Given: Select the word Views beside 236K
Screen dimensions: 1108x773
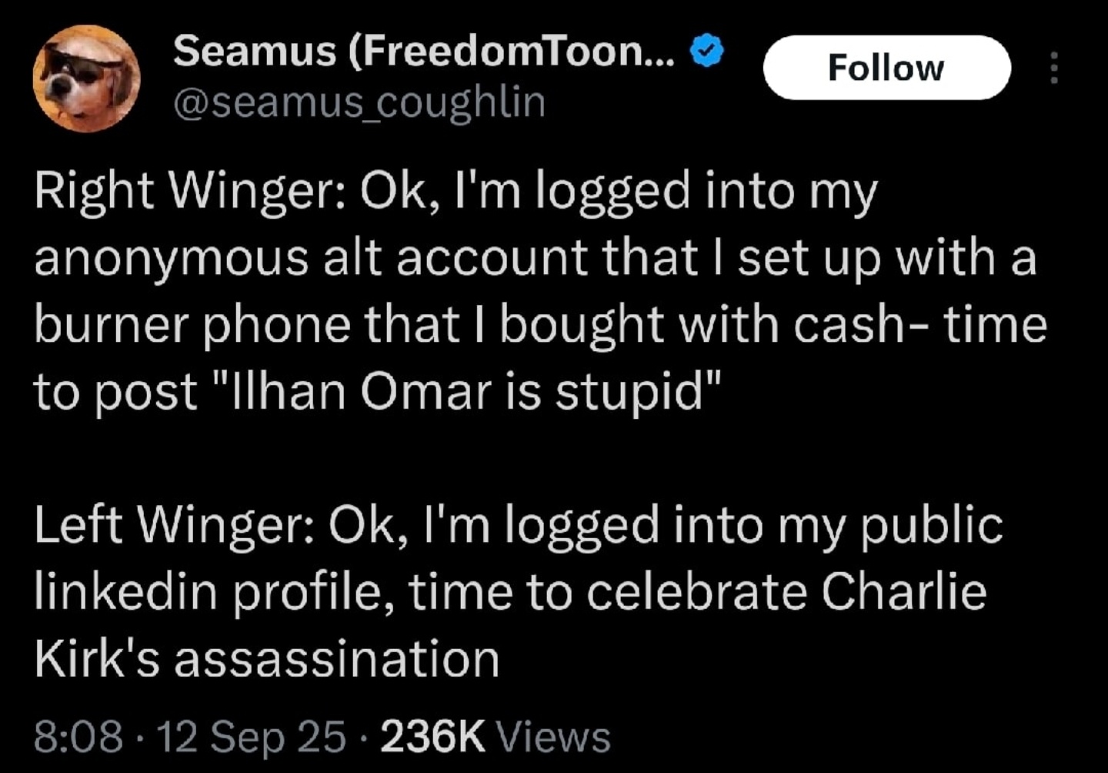Looking at the screenshot, I should click(554, 736).
